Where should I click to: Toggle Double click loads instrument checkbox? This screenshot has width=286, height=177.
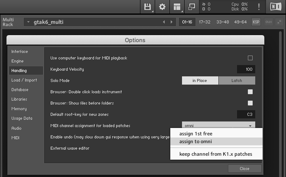(x=250, y=92)
